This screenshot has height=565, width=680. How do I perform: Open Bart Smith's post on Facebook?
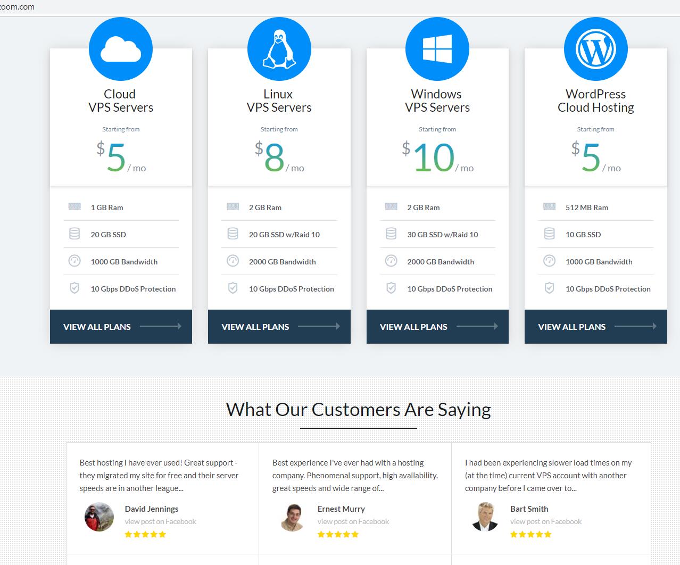coord(545,521)
